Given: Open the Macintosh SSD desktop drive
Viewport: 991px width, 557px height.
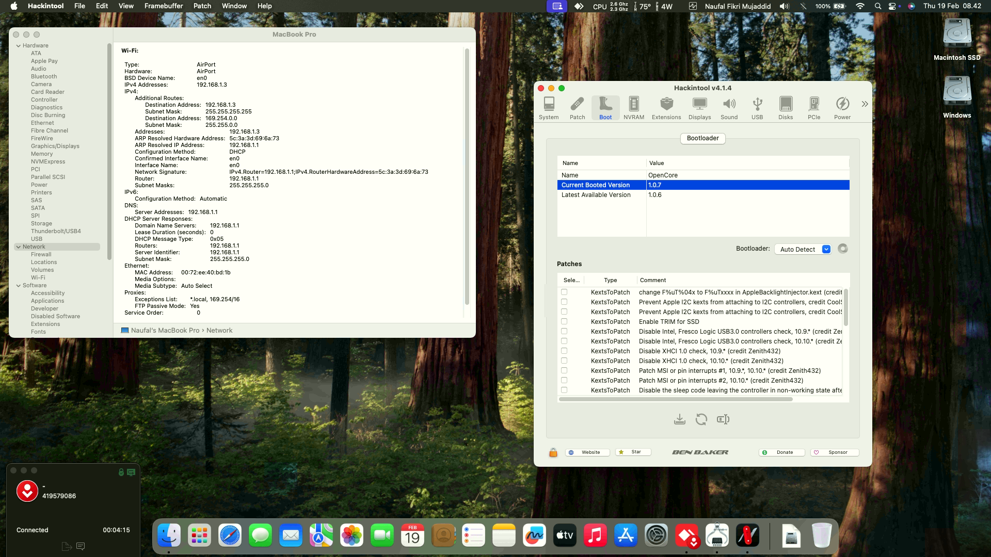Looking at the screenshot, I should (x=957, y=39).
